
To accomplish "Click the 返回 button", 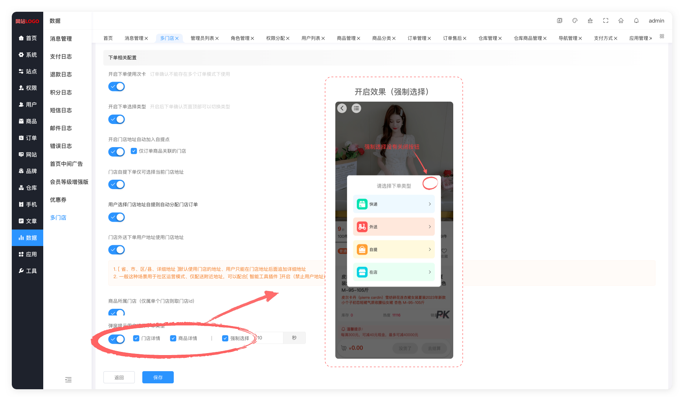I will click(x=119, y=377).
